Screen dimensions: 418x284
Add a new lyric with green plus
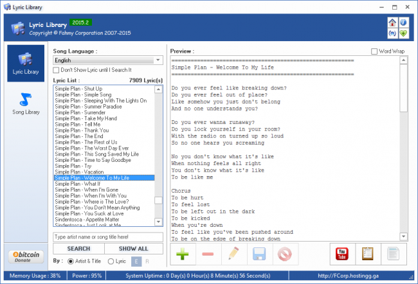183,254
